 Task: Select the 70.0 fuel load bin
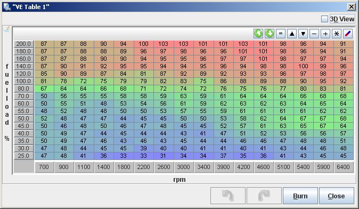coord(23,96)
